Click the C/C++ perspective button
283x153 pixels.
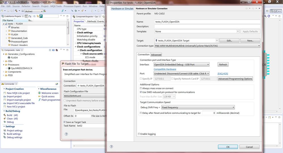pyautogui.click(x=276, y=11)
